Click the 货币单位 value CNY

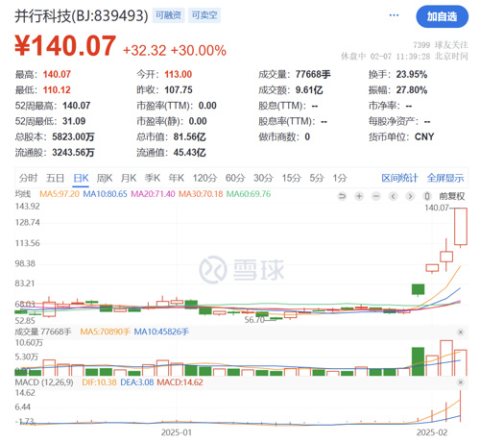pos(424,137)
